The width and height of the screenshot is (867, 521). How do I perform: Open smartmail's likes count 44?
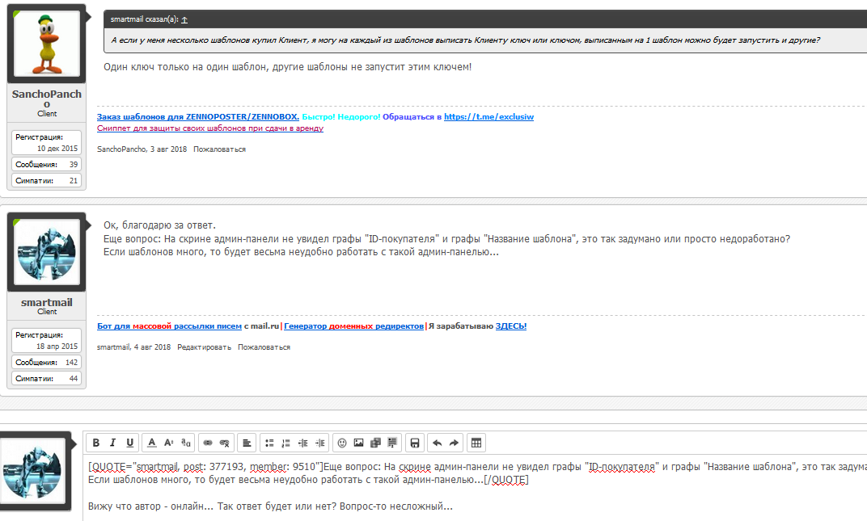[x=74, y=379]
